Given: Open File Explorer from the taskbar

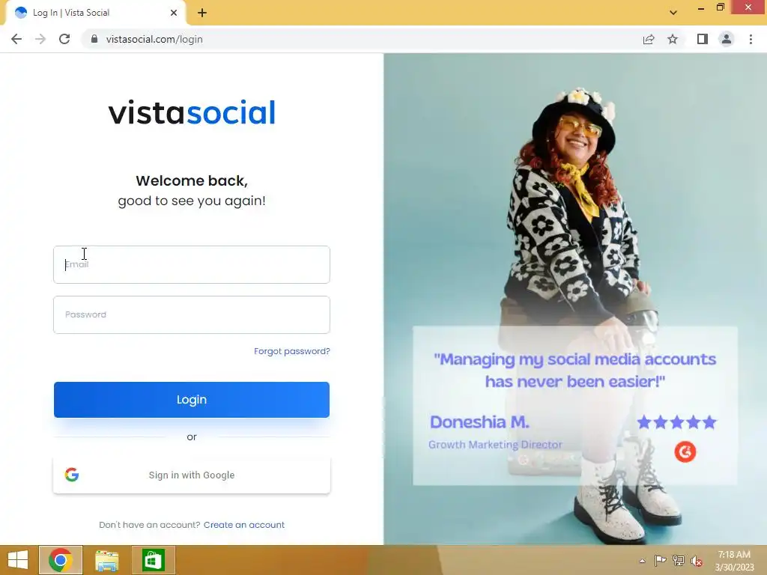Looking at the screenshot, I should coord(106,560).
